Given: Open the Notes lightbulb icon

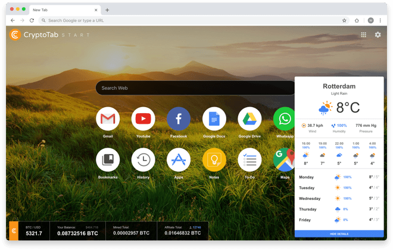Looking at the screenshot, I should pos(214,160).
